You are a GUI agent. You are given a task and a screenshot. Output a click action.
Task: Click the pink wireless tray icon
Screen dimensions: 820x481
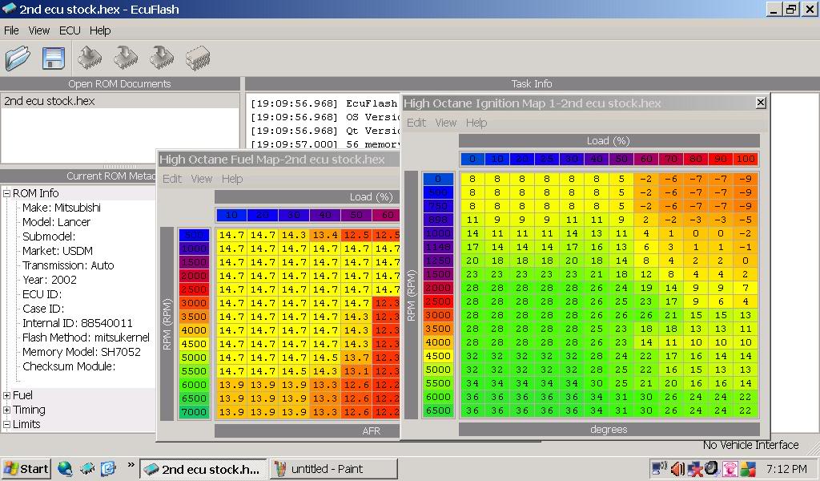[730, 468]
